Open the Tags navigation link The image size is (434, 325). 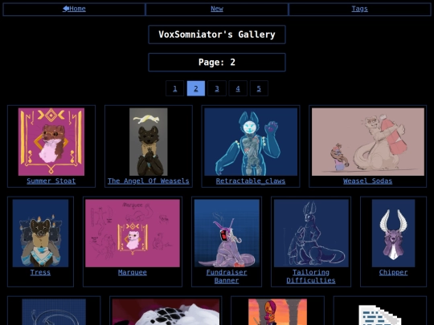point(359,9)
